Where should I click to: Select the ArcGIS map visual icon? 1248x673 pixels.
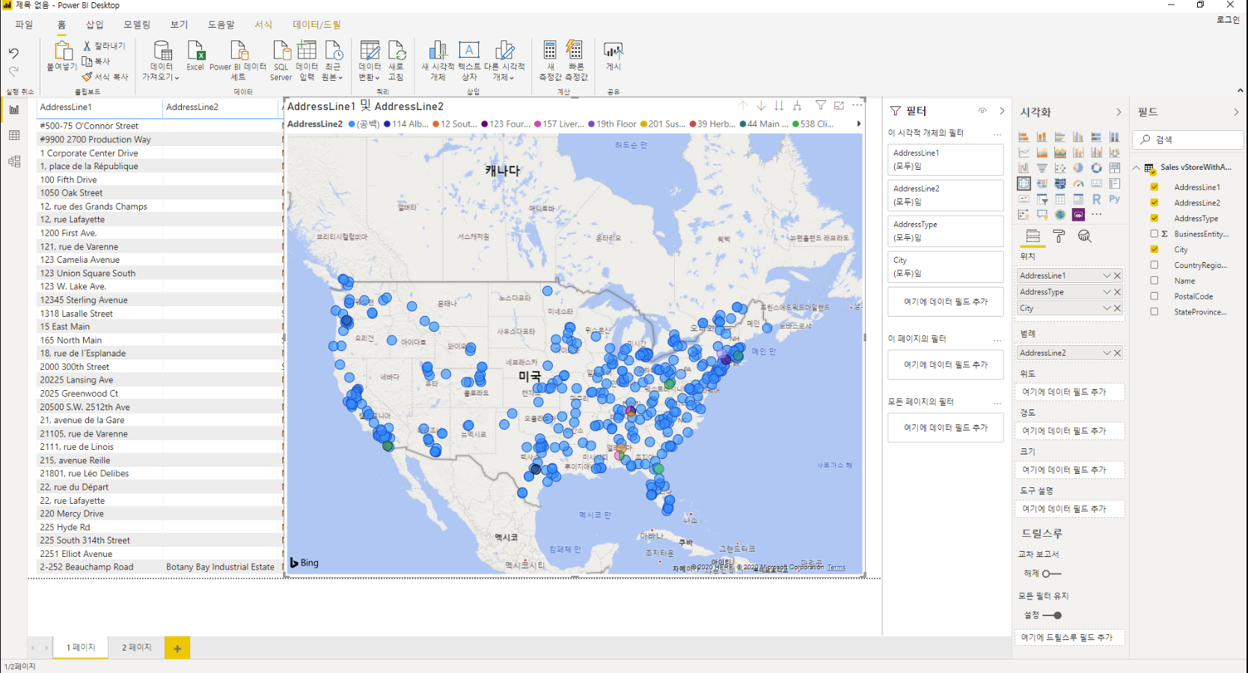1060,215
